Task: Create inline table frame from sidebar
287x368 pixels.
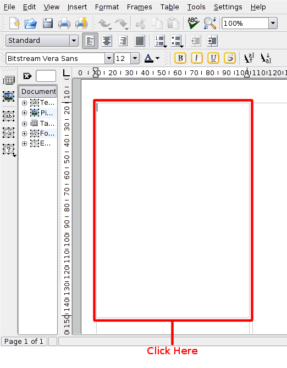Action: coord(9,81)
